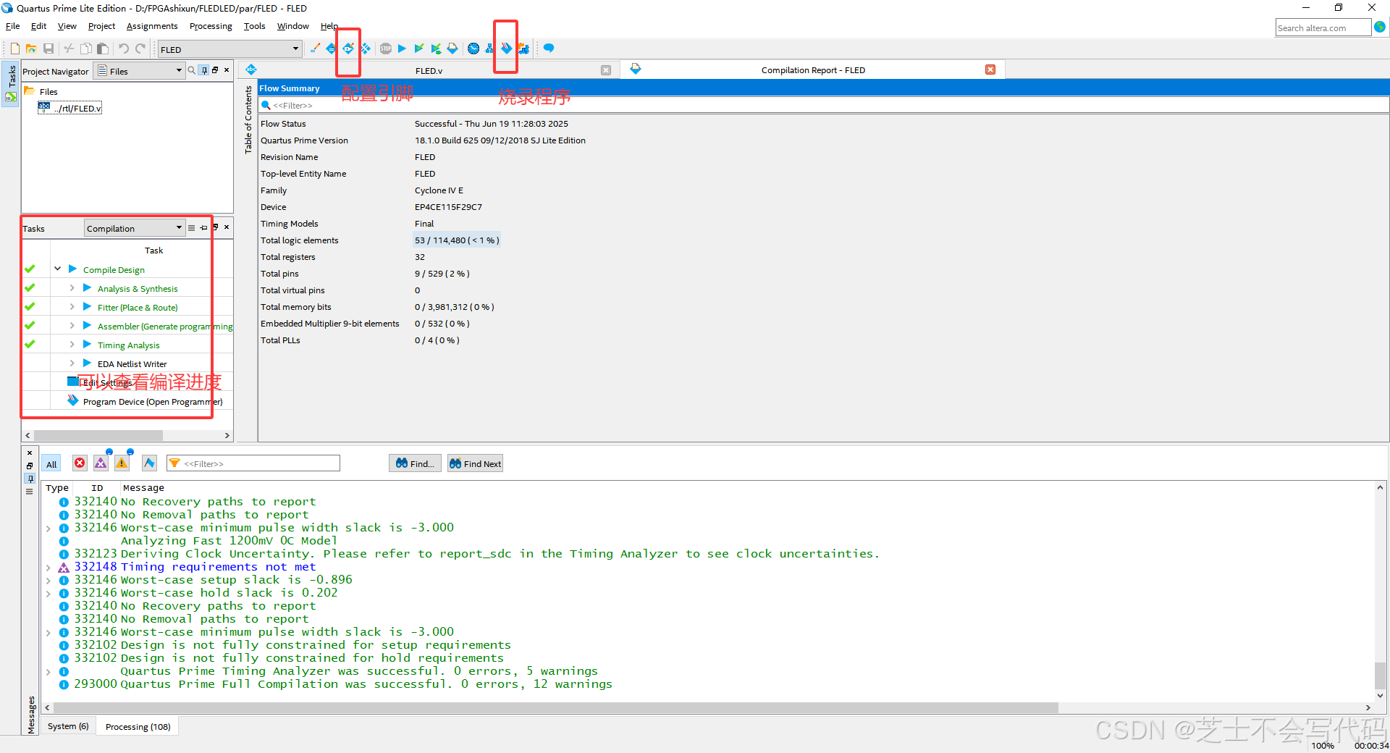Click the search icon in Project Navigator
Viewport: 1390px width, 753px height.
click(192, 70)
